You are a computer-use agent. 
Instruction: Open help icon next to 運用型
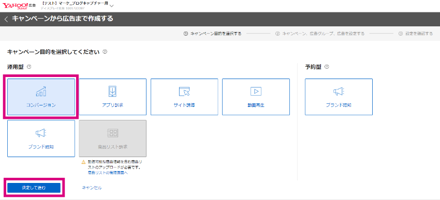coord(28,67)
